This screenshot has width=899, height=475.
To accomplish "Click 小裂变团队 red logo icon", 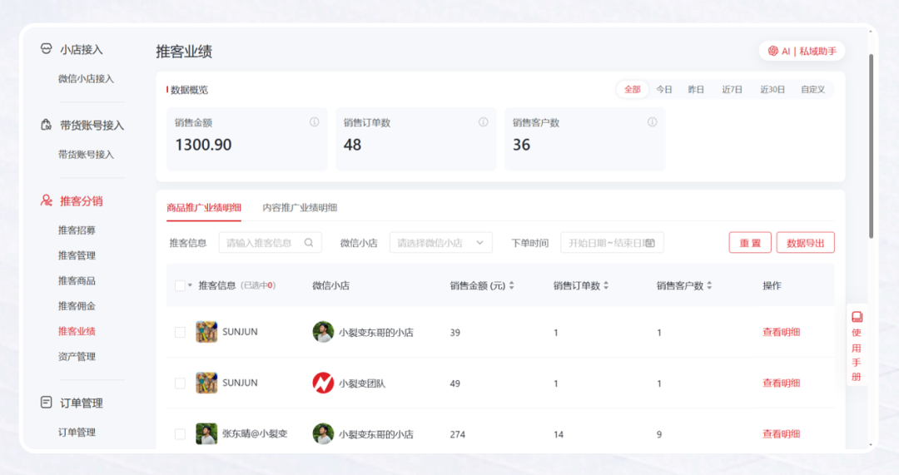I will [x=323, y=383].
